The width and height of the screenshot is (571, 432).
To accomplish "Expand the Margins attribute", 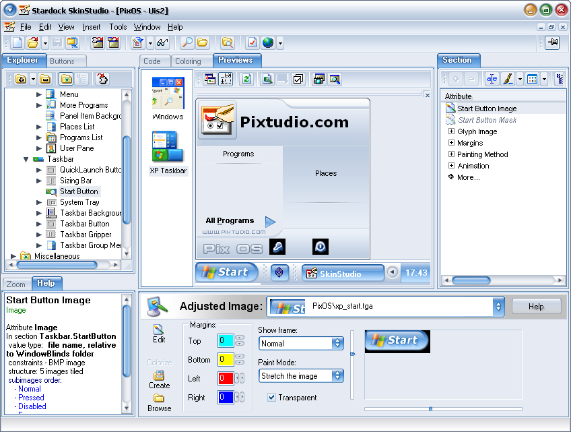I will (451, 143).
